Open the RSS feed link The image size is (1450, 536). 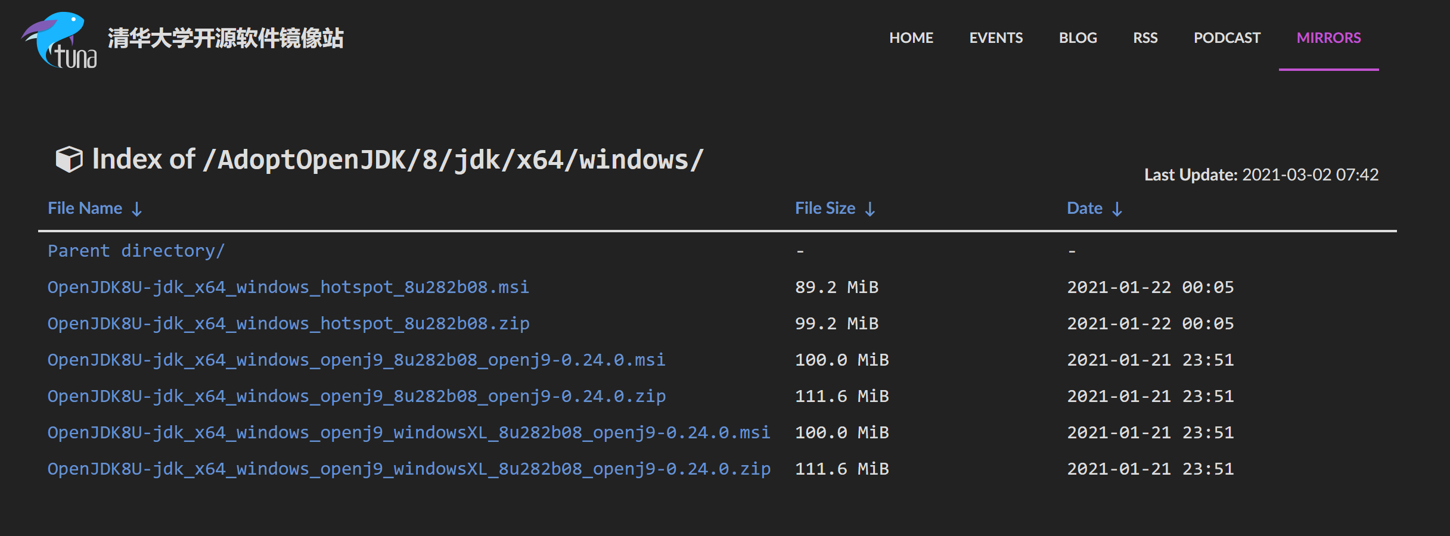point(1145,38)
